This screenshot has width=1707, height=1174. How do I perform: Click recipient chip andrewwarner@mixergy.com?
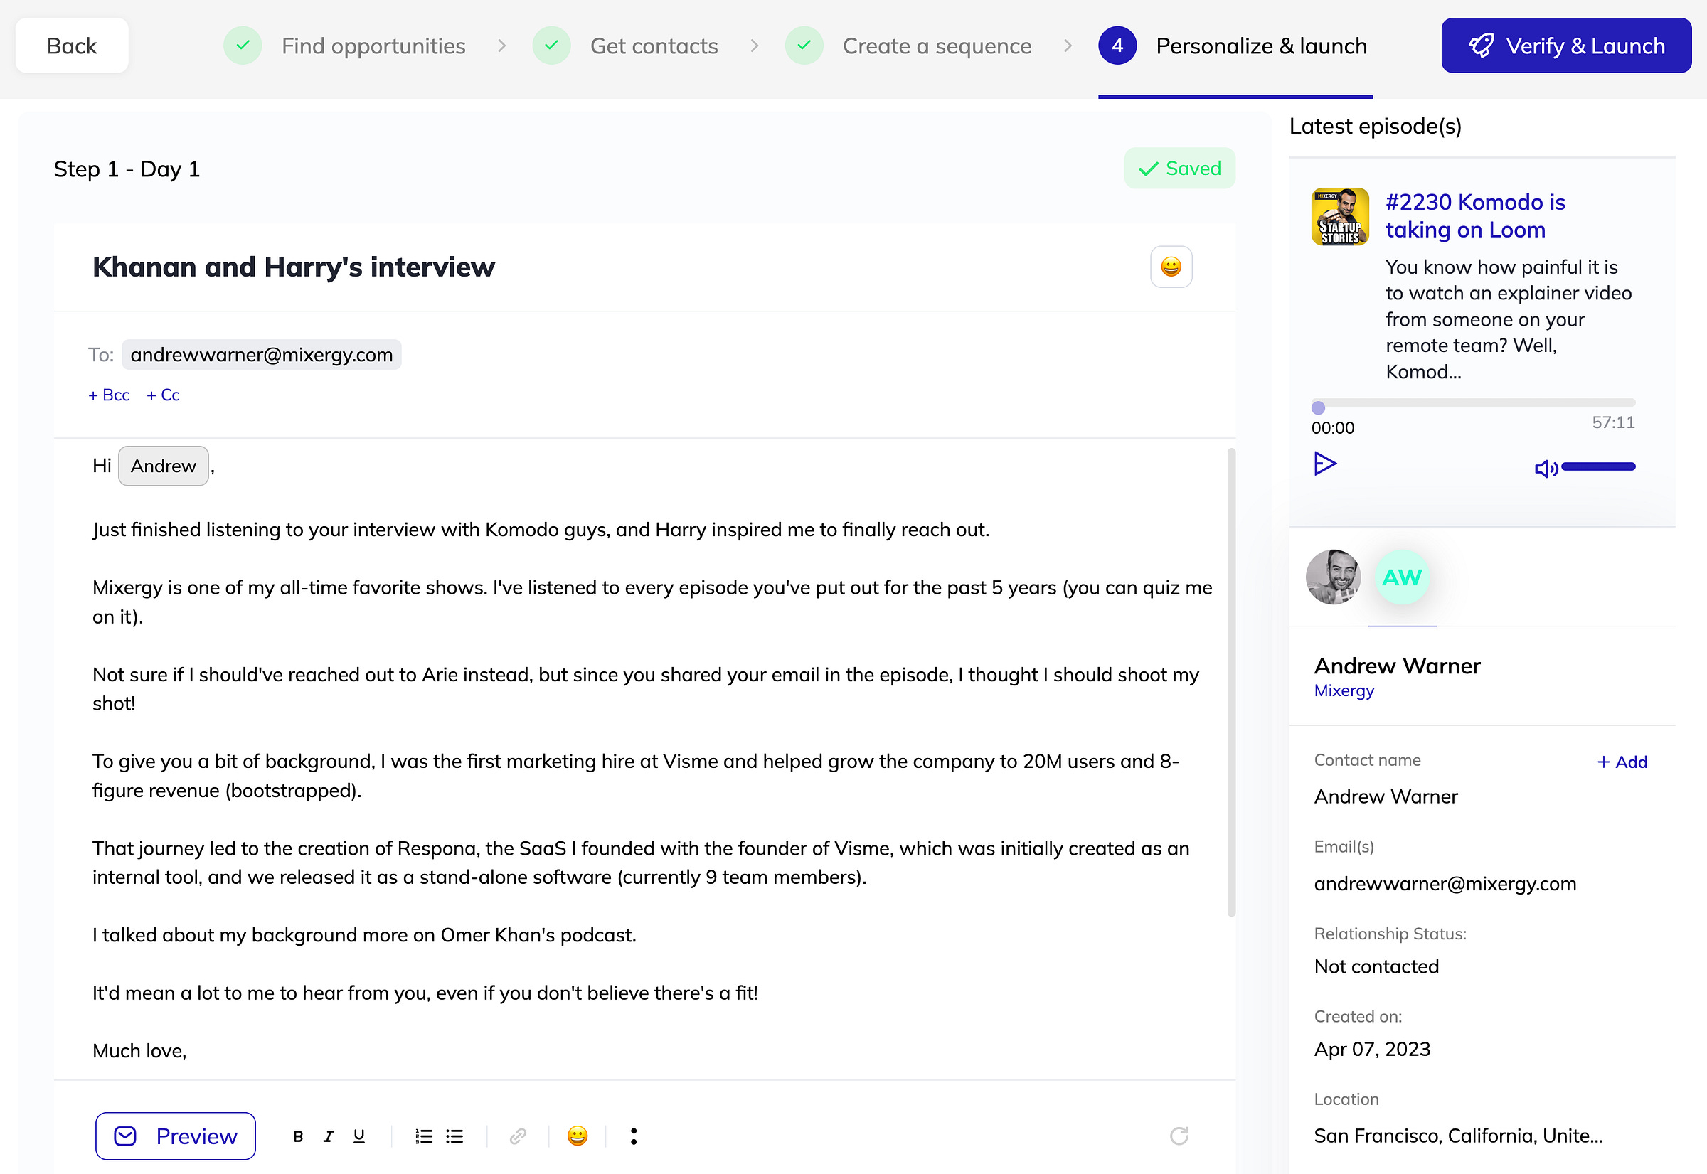click(x=261, y=355)
